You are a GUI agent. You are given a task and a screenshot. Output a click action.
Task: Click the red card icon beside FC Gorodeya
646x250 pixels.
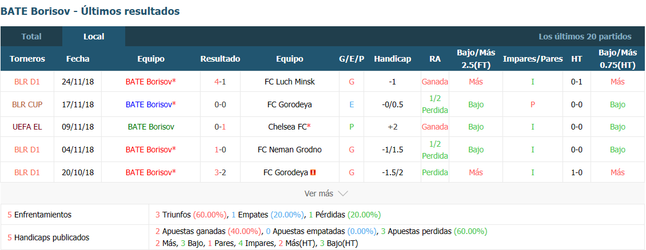[x=313, y=172]
